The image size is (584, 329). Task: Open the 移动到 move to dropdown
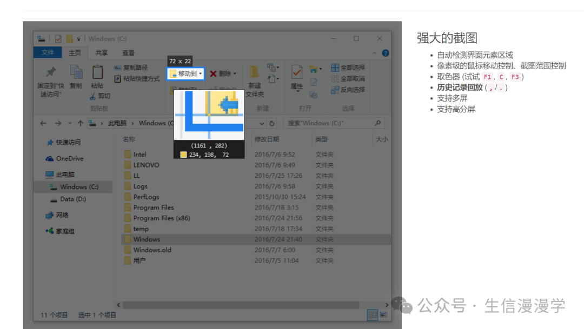(185, 73)
